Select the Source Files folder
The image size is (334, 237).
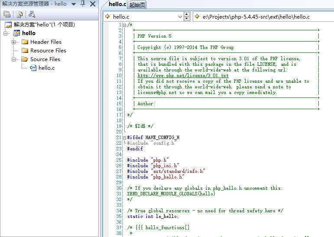click(45, 59)
